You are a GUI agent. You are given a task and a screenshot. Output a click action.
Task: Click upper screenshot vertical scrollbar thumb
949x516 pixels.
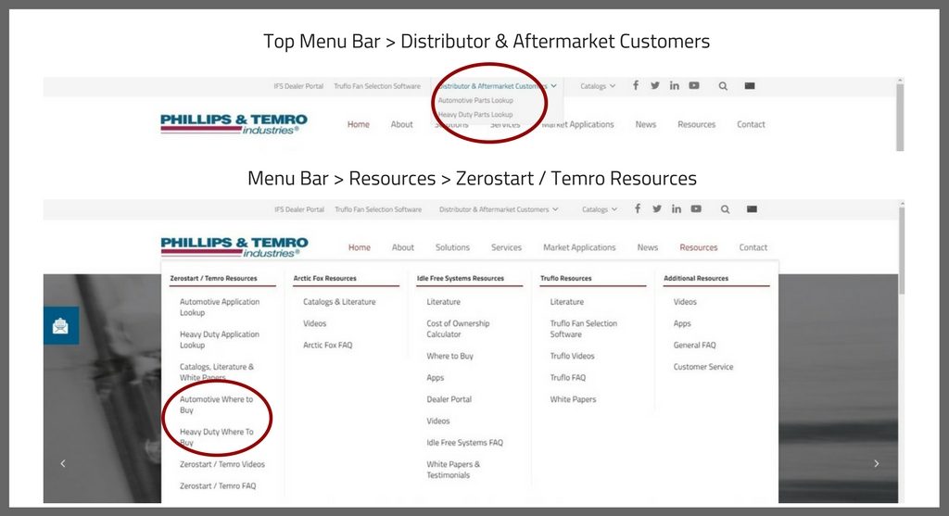click(900, 118)
